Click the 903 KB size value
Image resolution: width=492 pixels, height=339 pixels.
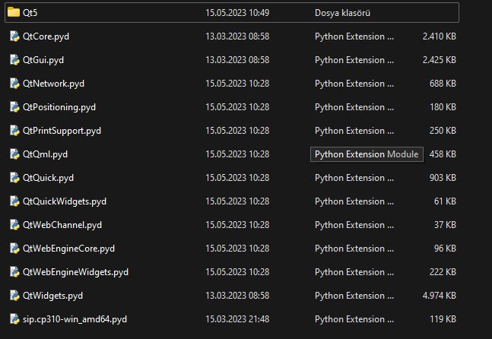[x=443, y=178]
